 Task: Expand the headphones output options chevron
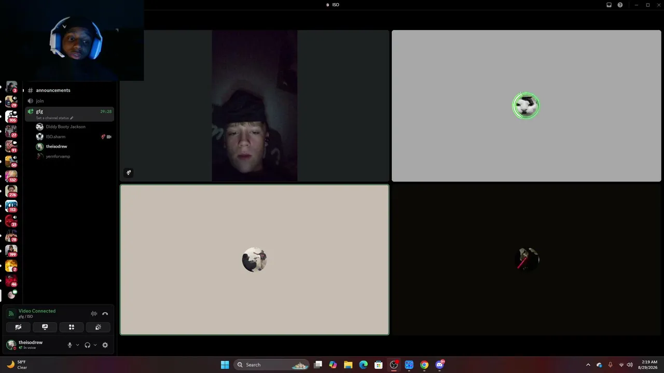click(x=95, y=345)
